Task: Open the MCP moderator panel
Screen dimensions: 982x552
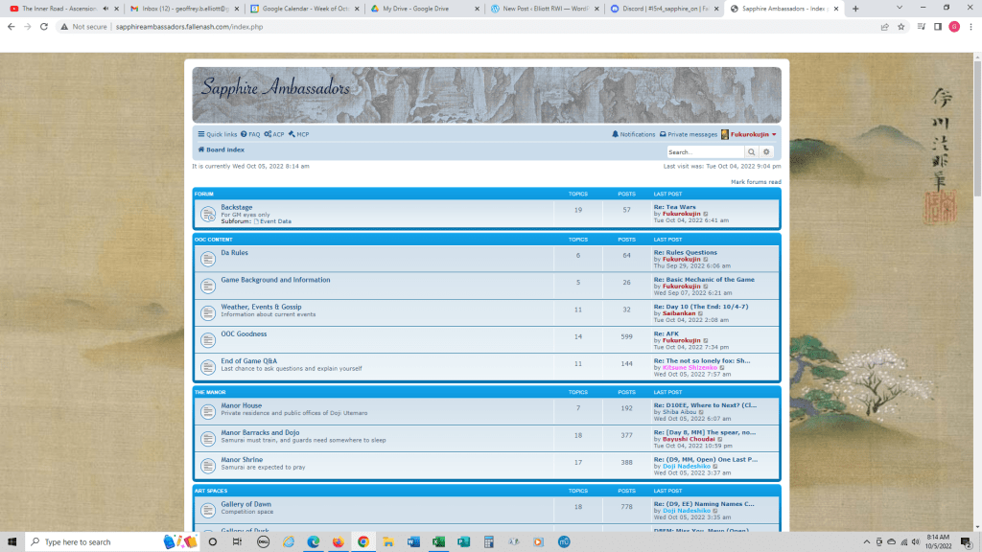Action: coord(298,134)
